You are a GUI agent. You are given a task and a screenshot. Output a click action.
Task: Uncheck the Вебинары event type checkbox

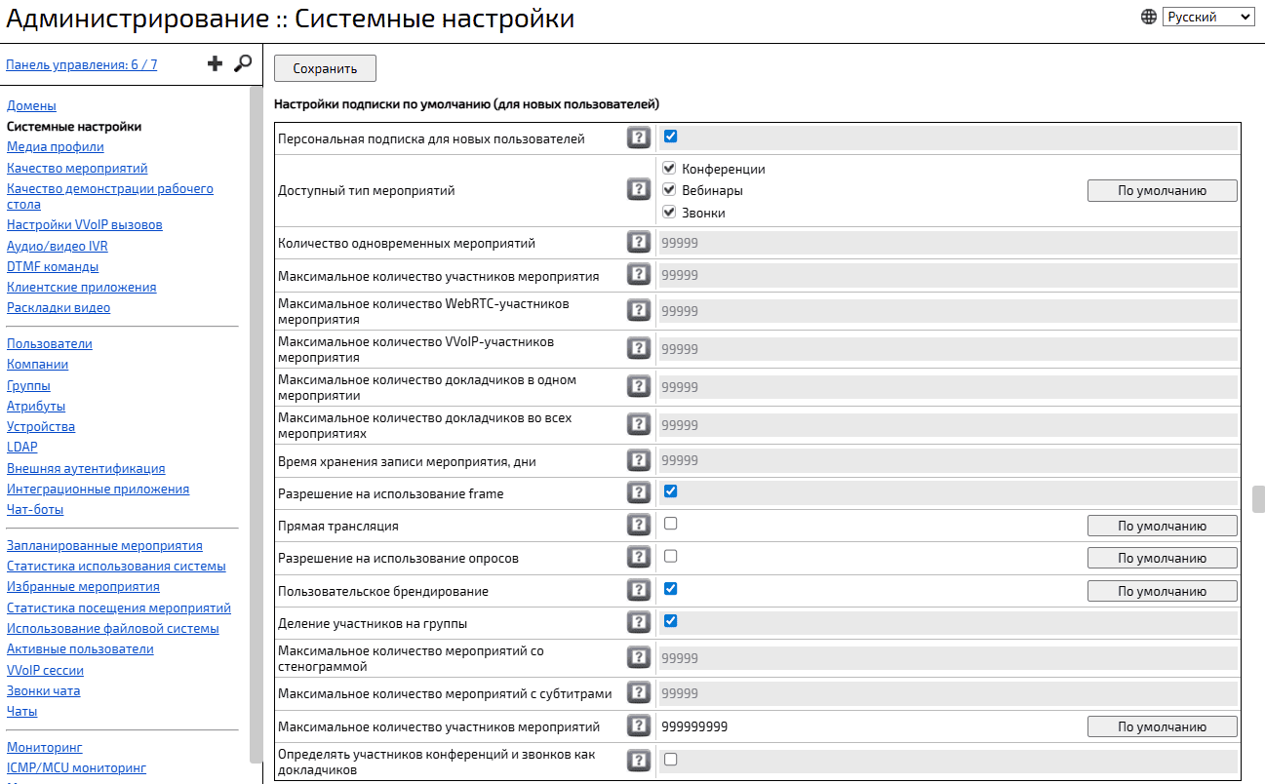coord(669,189)
